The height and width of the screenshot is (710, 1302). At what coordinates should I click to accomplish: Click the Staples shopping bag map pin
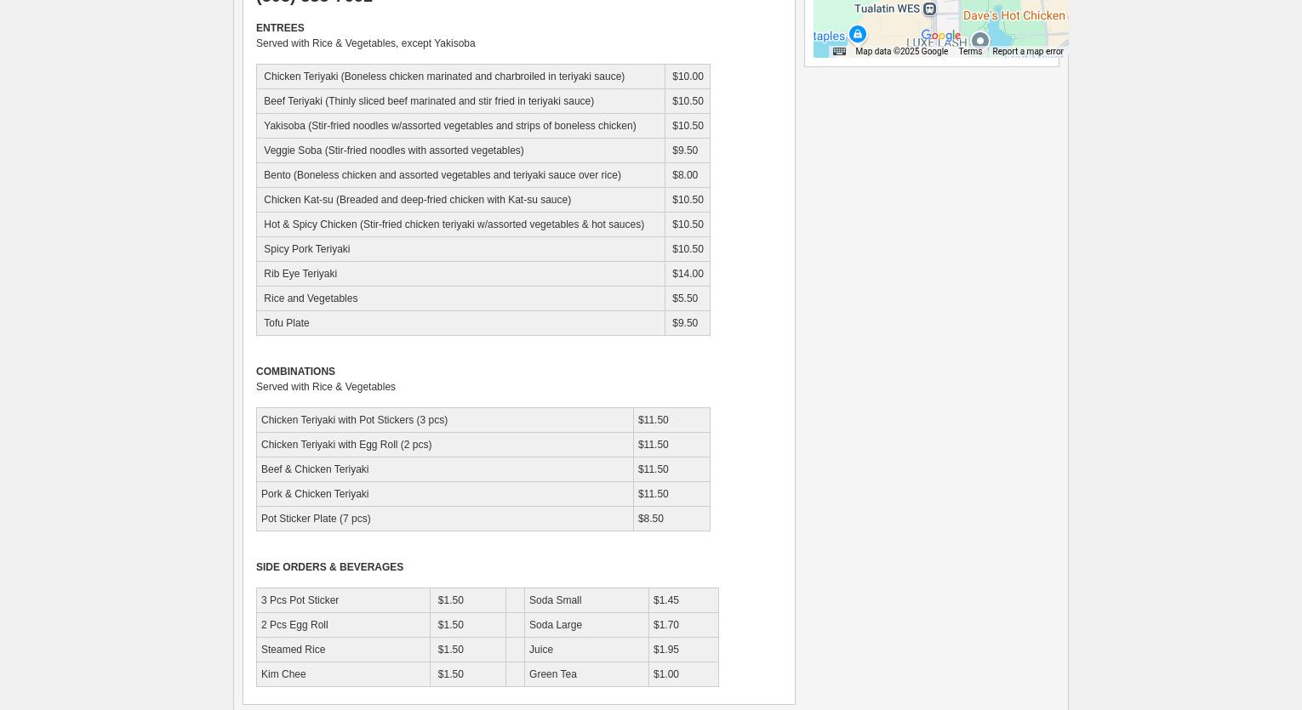pyautogui.click(x=858, y=34)
